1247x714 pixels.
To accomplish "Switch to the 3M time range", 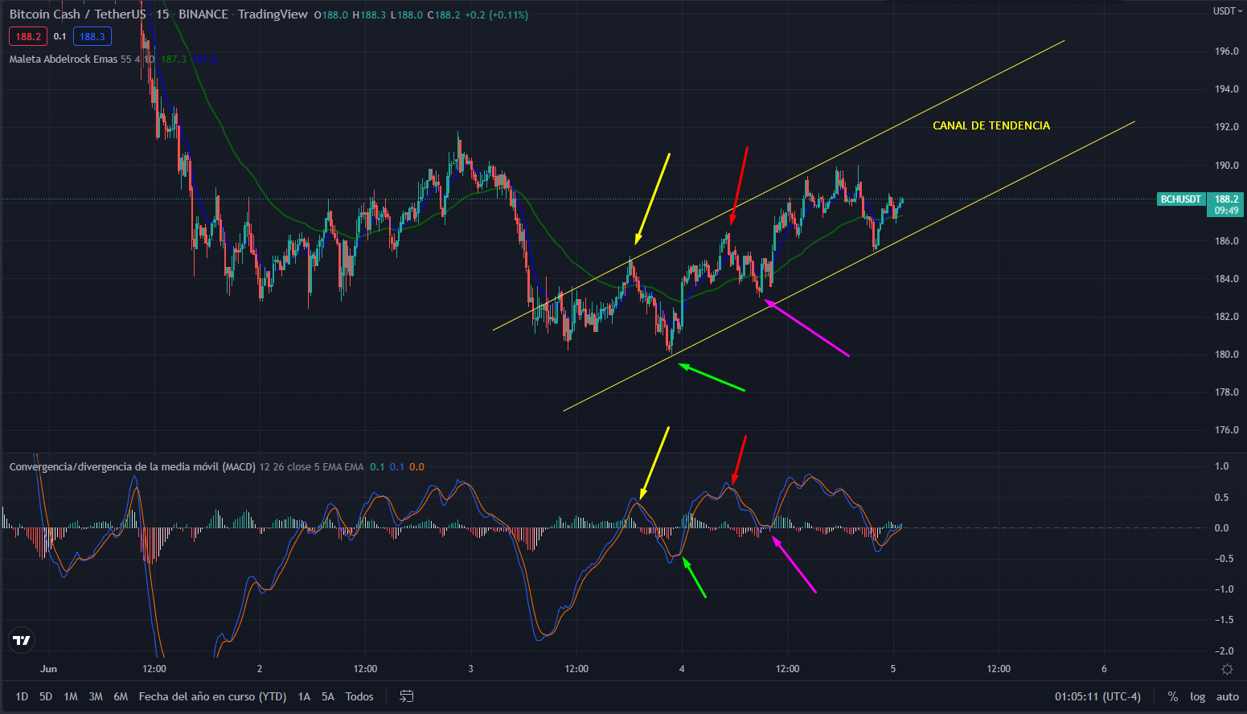I will coord(96,696).
